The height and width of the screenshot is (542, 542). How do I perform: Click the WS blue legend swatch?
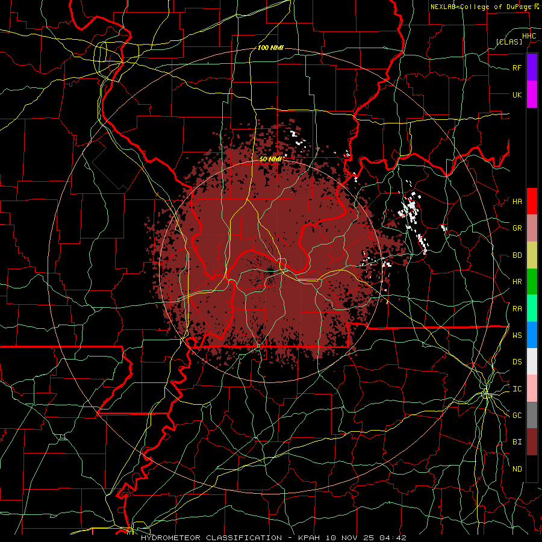click(x=532, y=335)
